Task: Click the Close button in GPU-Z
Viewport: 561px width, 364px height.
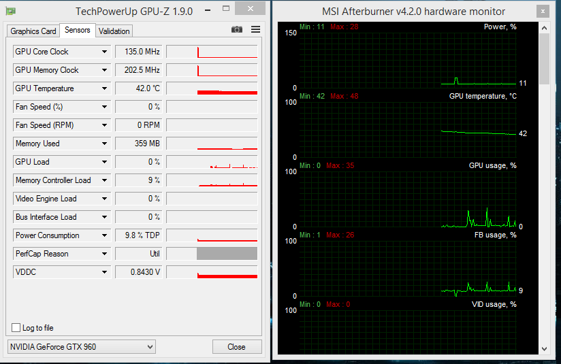Action: point(237,347)
